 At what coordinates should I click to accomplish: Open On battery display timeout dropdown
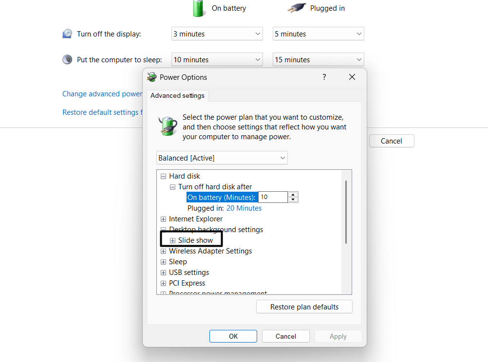tap(217, 34)
